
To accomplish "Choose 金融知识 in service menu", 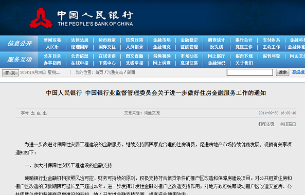I will point(217,63).
